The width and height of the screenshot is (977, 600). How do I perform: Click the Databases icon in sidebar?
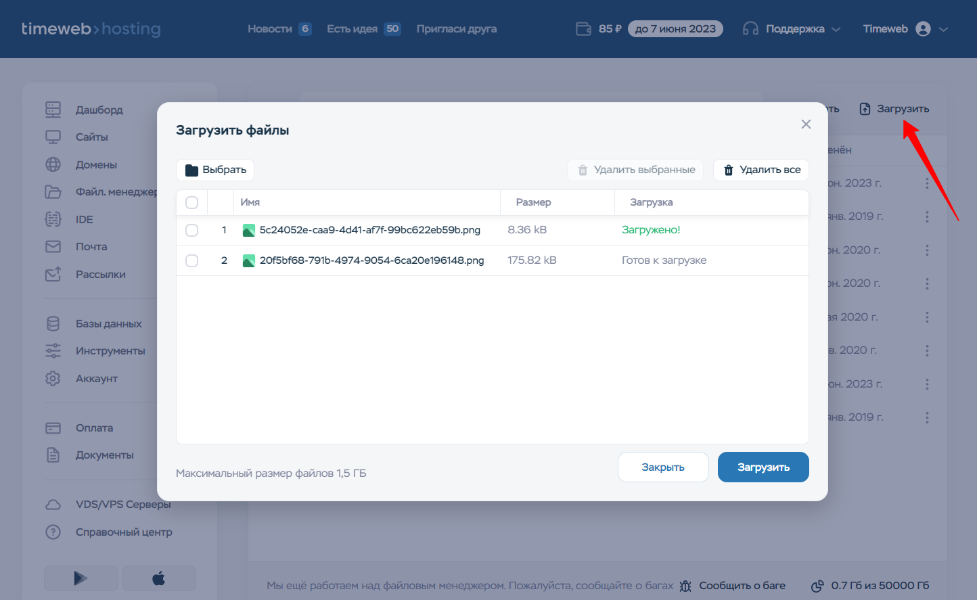point(53,323)
